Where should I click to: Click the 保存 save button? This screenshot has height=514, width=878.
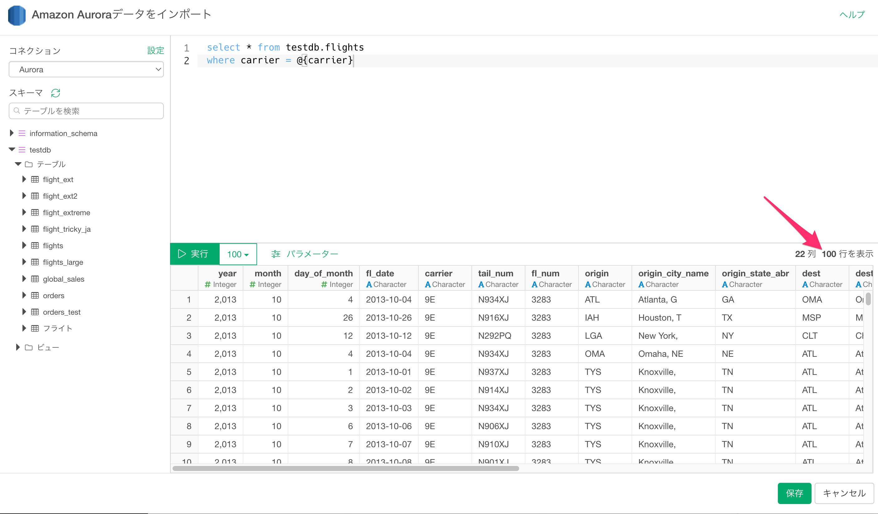[x=794, y=493]
